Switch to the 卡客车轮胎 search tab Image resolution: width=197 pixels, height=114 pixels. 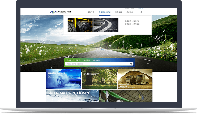96,60
